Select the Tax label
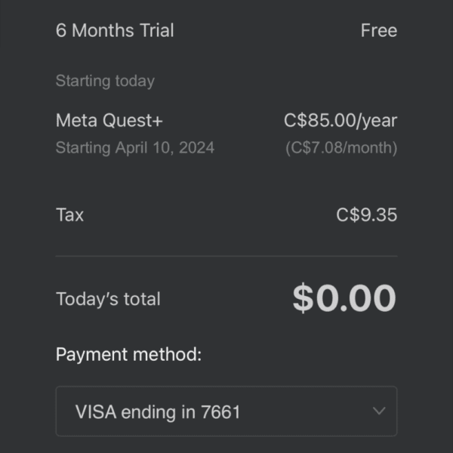This screenshot has height=453, width=453. point(69,214)
